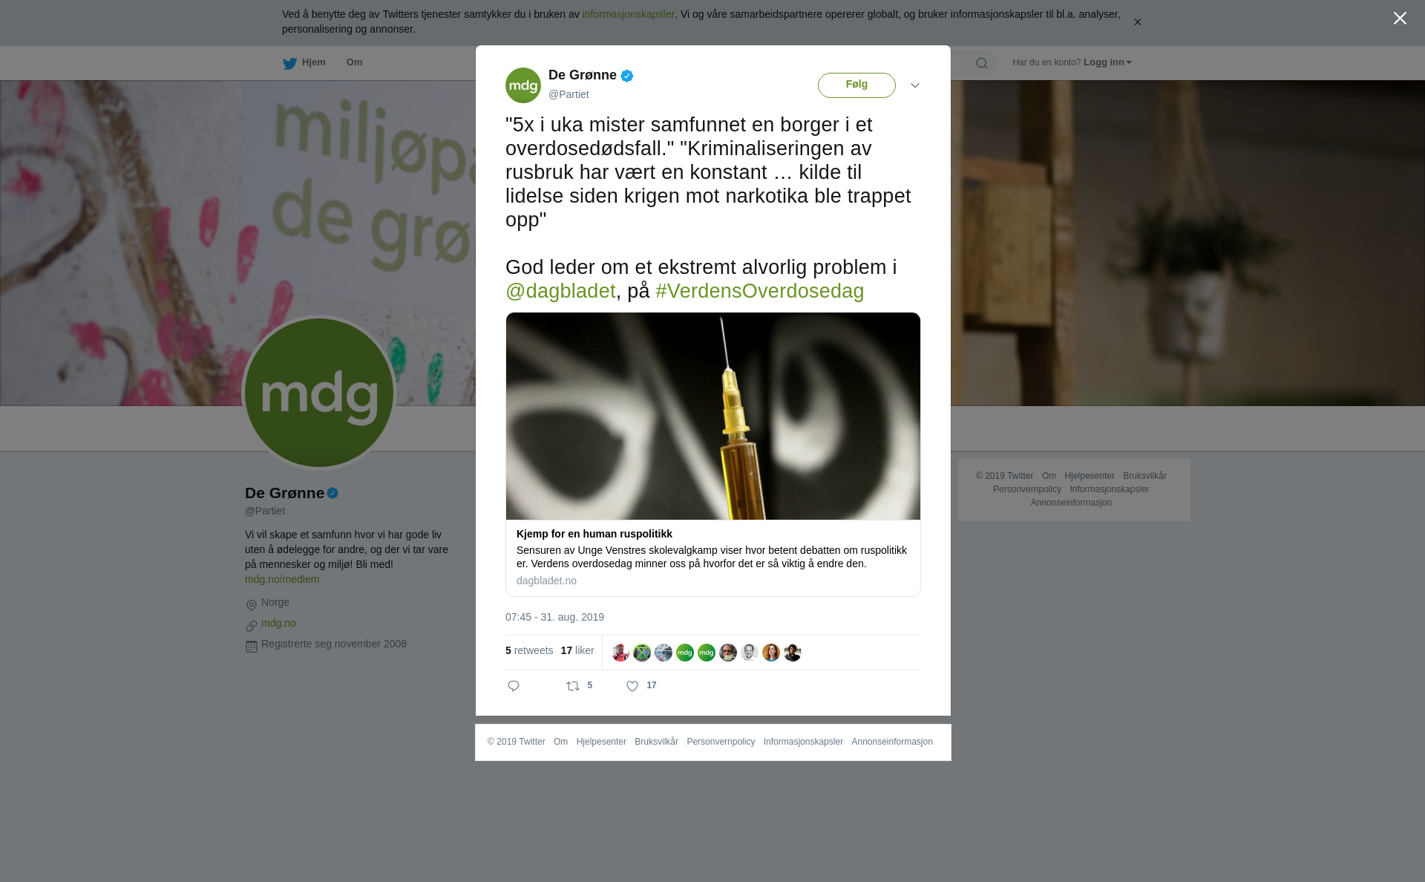Click the Twitter bird Hjem icon

289,63
